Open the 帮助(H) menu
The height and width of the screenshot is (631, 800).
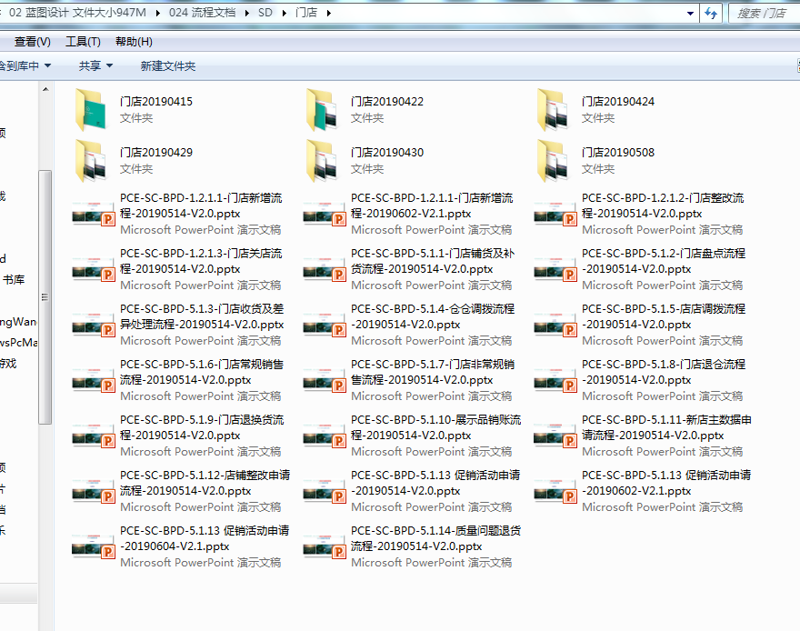pos(134,42)
